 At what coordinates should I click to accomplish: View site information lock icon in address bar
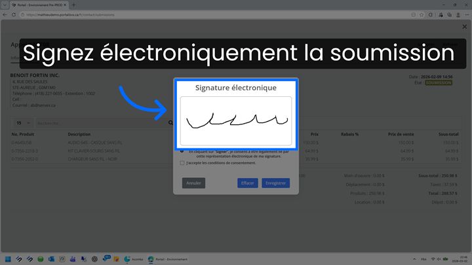click(x=22, y=14)
